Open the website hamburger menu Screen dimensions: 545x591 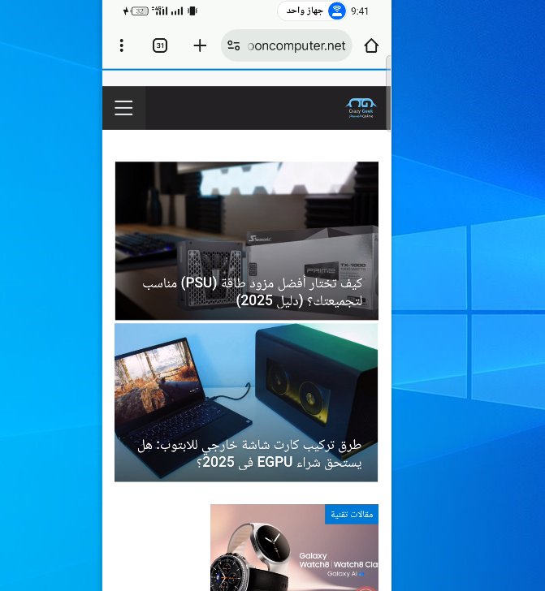[123, 108]
